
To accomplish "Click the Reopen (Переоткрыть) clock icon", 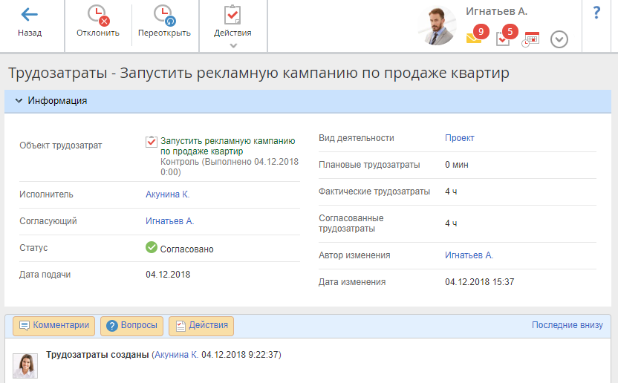I will tap(163, 15).
